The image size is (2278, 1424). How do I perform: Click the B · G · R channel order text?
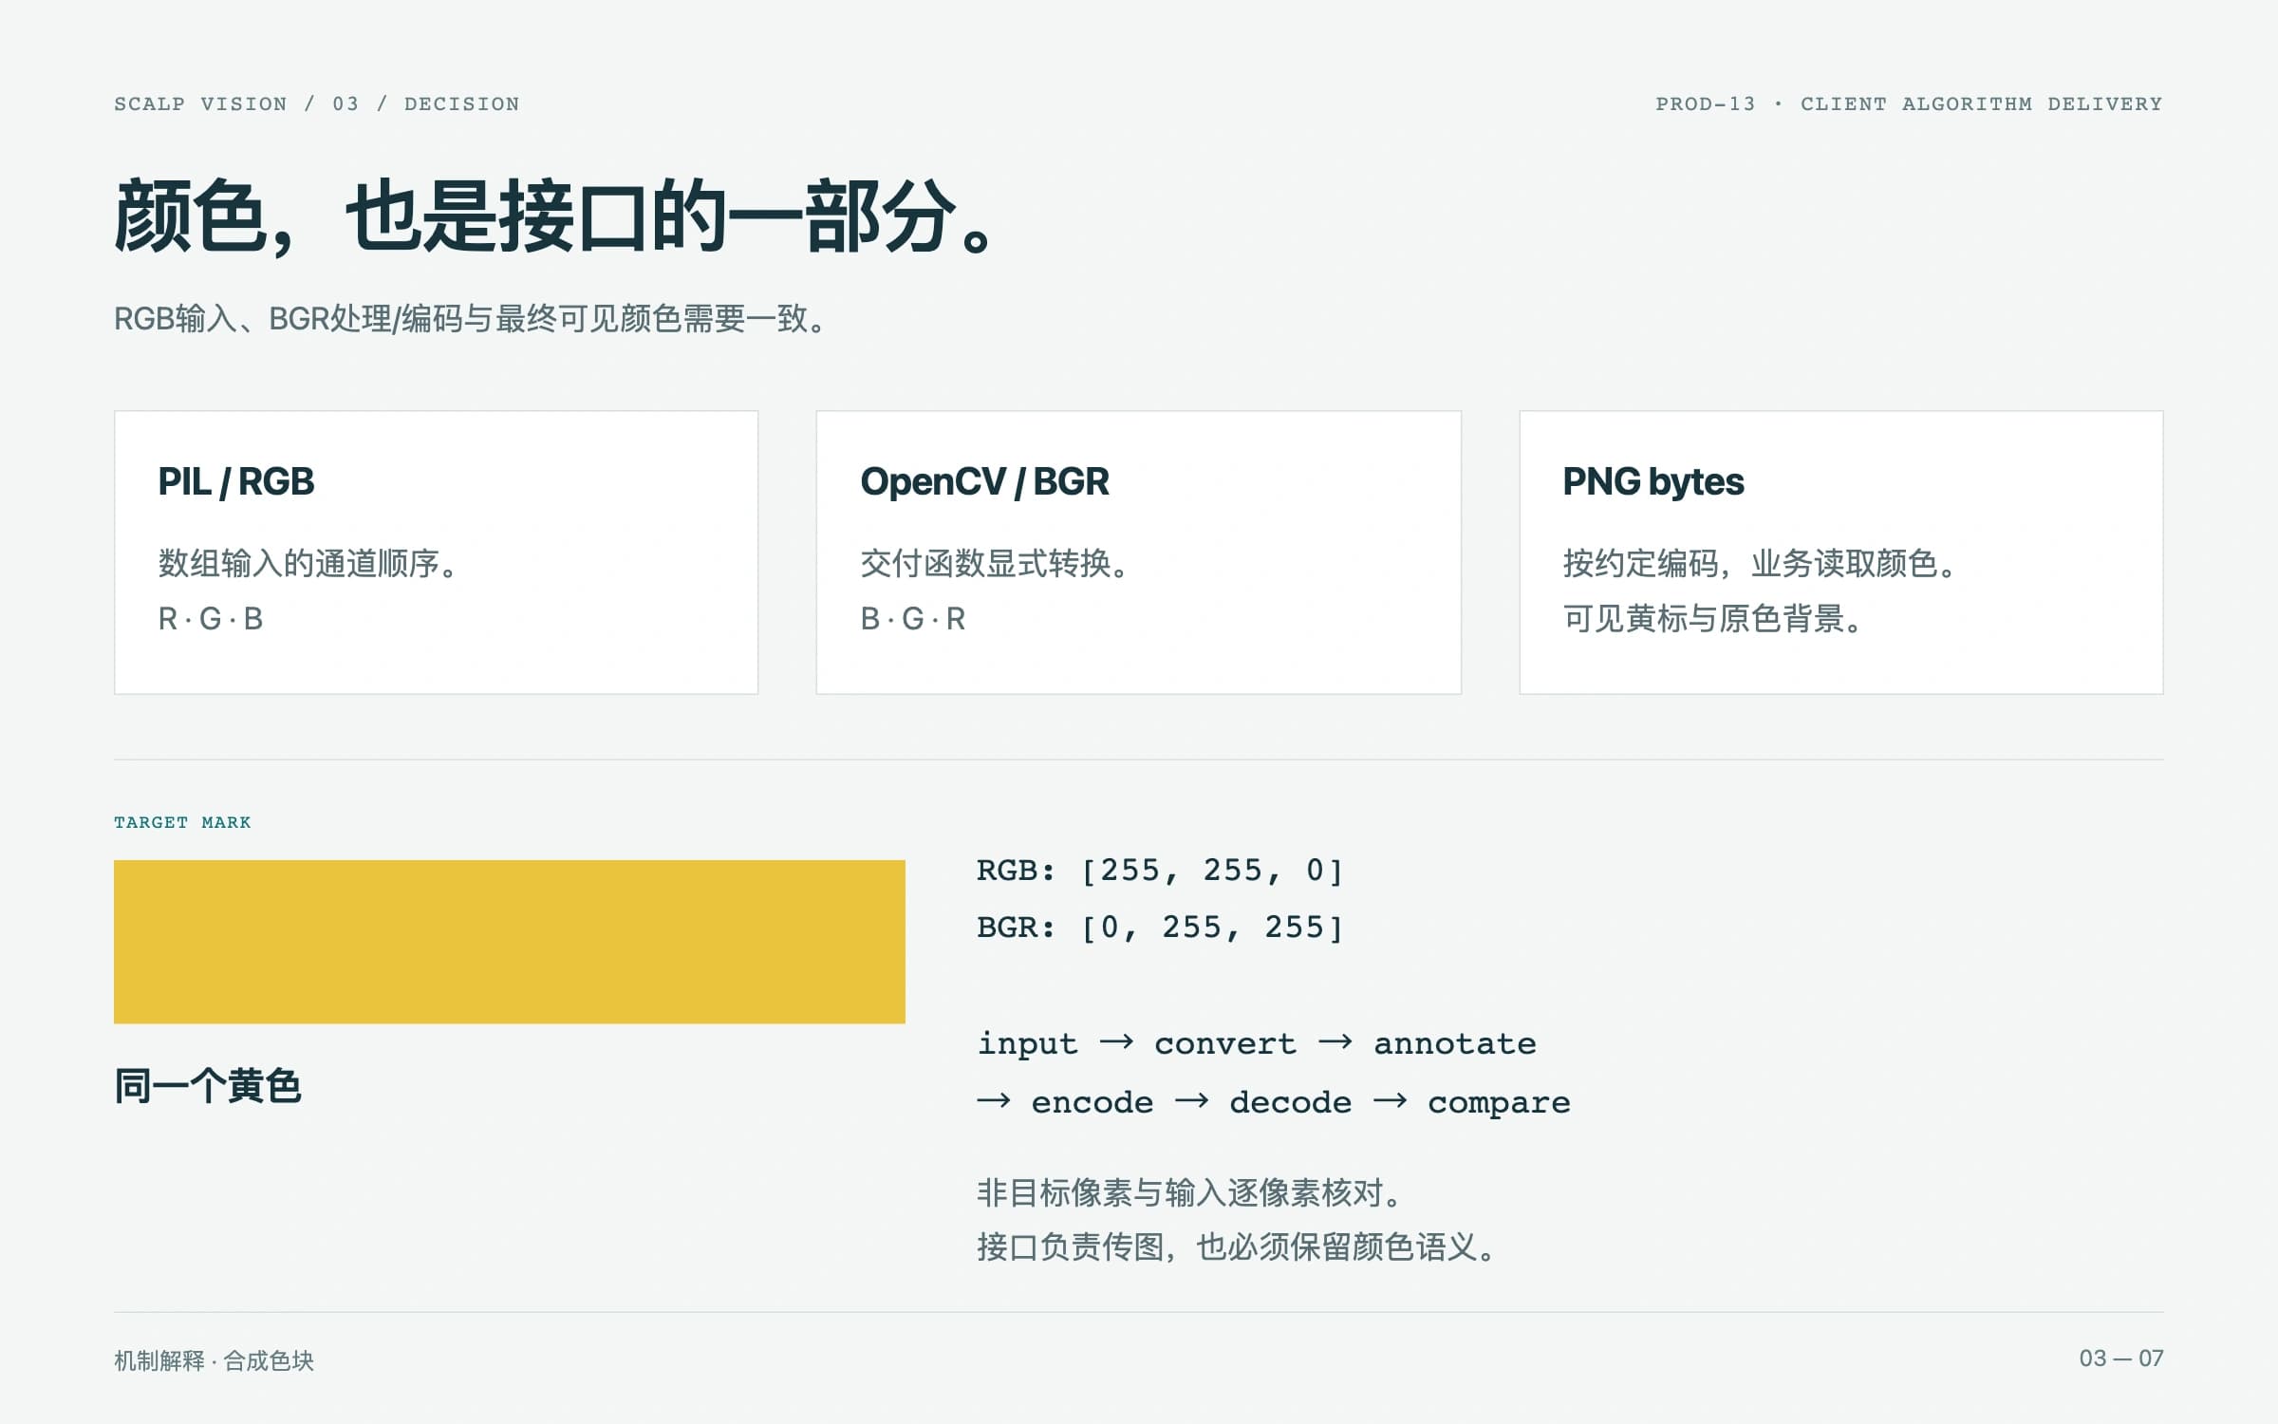coord(913,619)
